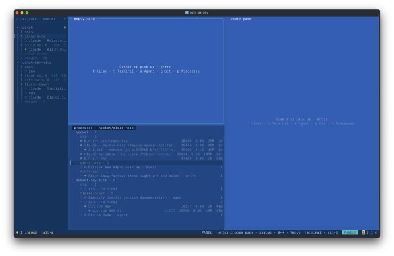
Task: Expand the merged · 20 group
Action: pos(22,58)
